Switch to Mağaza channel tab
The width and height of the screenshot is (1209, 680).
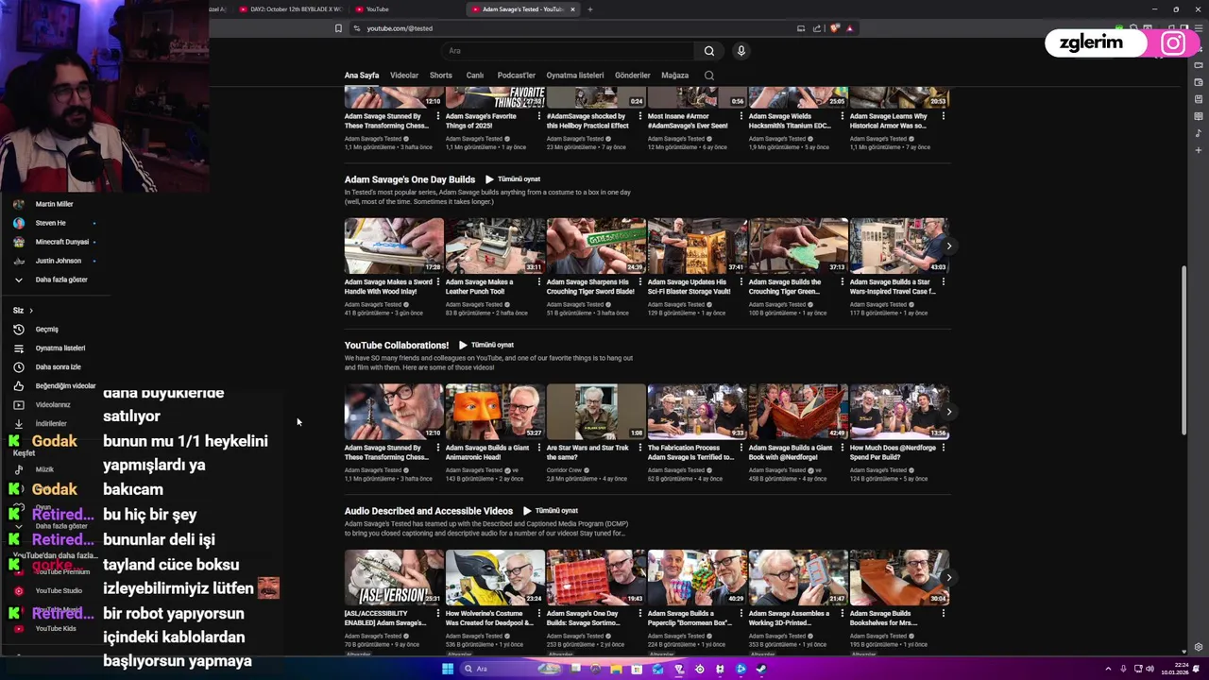click(x=674, y=76)
